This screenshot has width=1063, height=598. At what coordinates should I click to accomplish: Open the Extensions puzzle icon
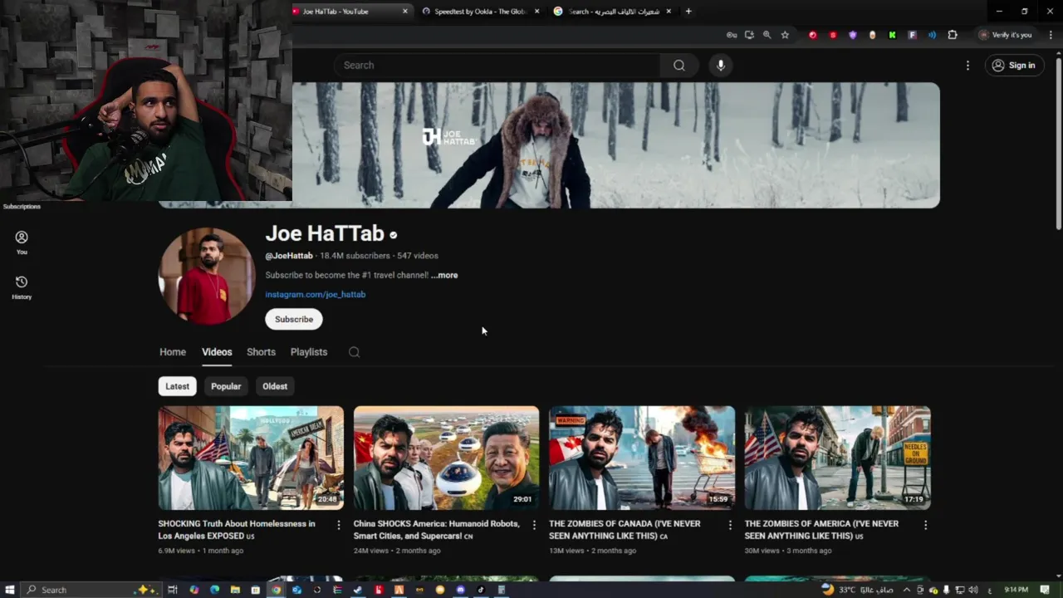[953, 35]
